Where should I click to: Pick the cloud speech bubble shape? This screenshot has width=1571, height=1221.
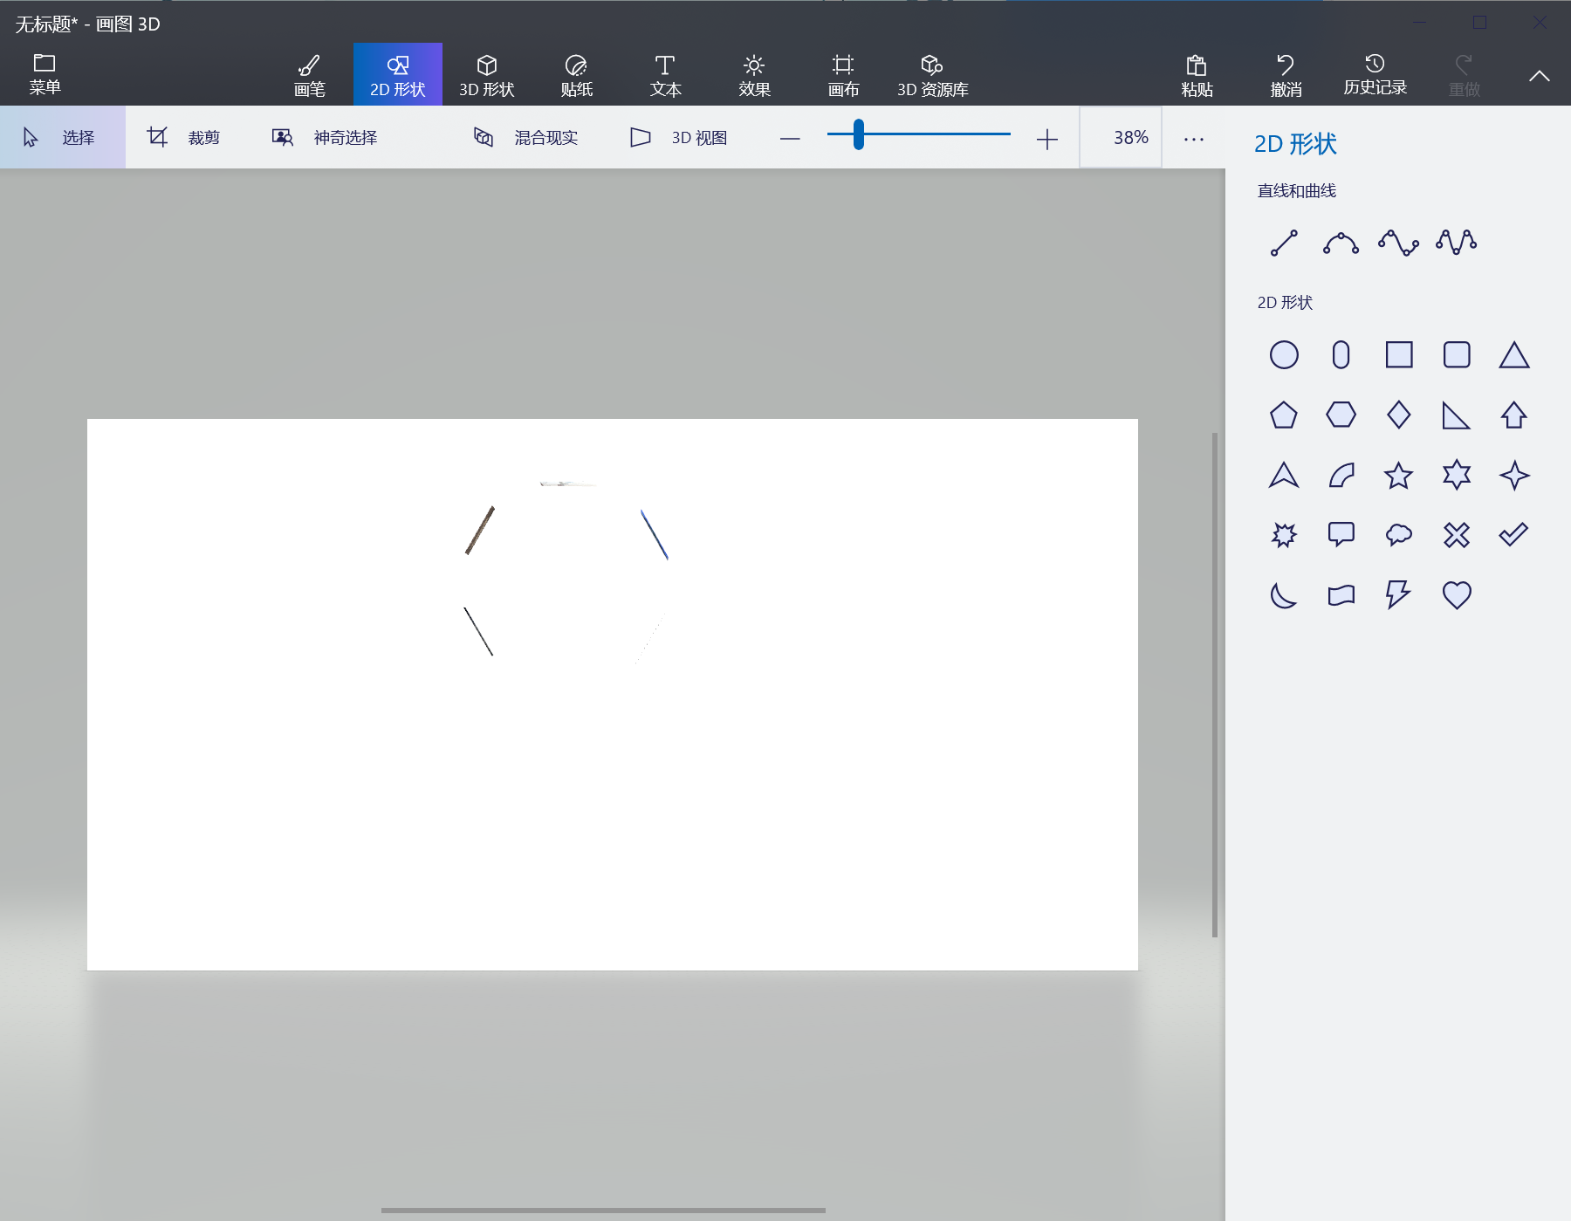(1398, 534)
